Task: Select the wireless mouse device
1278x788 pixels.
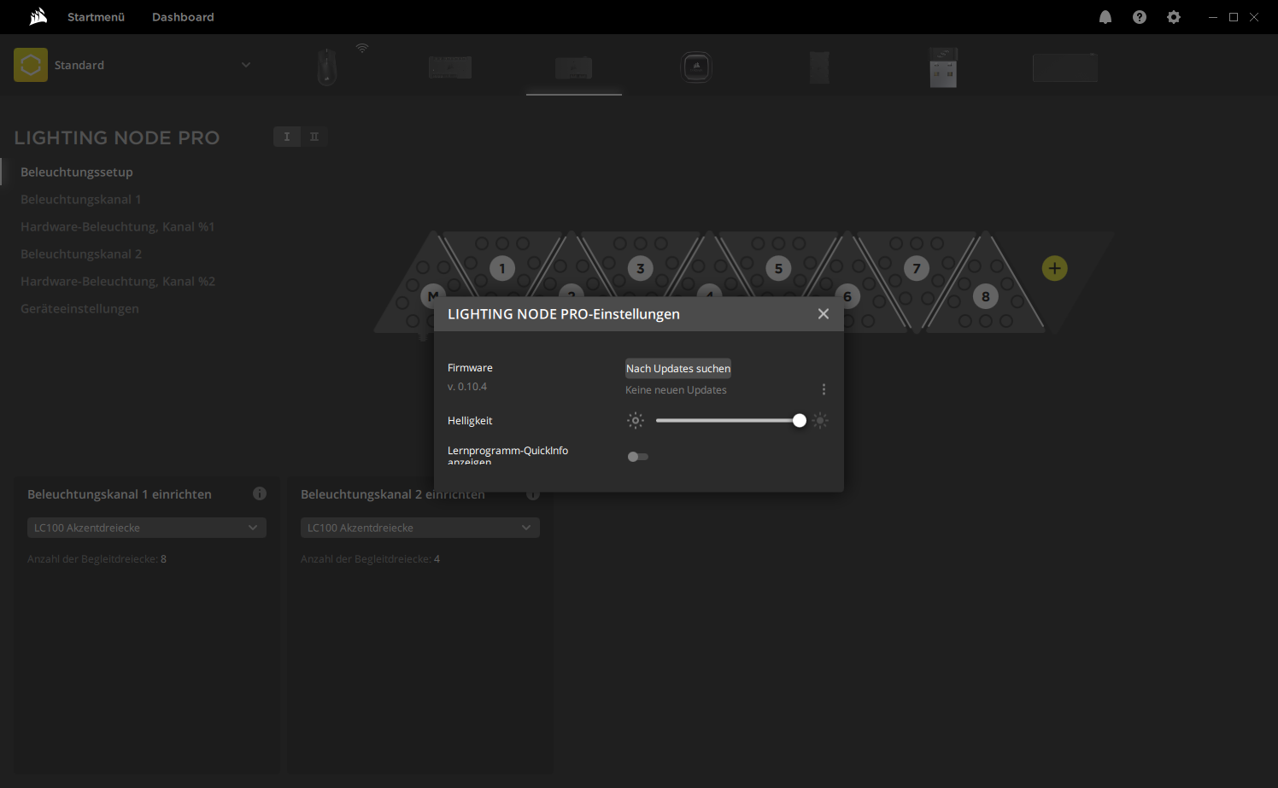Action: click(x=327, y=67)
